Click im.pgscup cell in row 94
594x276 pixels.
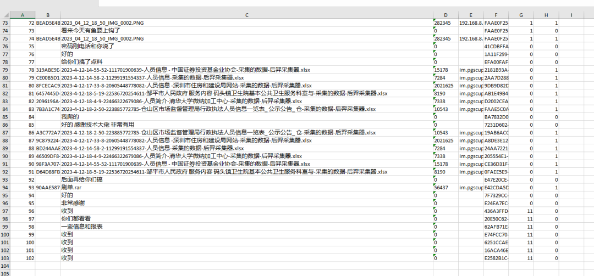pyautogui.click(x=471, y=188)
